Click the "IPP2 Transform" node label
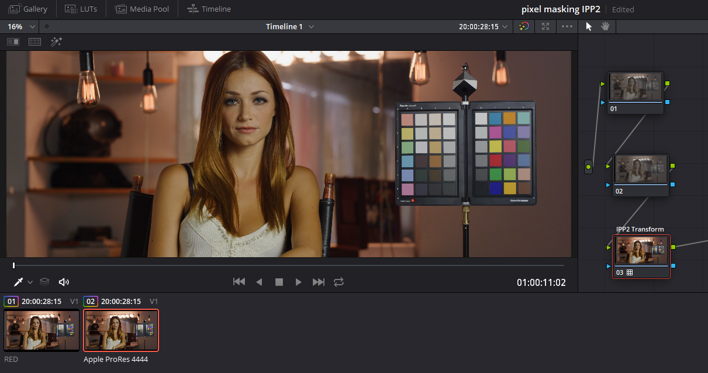The width and height of the screenshot is (708, 373). pos(640,229)
